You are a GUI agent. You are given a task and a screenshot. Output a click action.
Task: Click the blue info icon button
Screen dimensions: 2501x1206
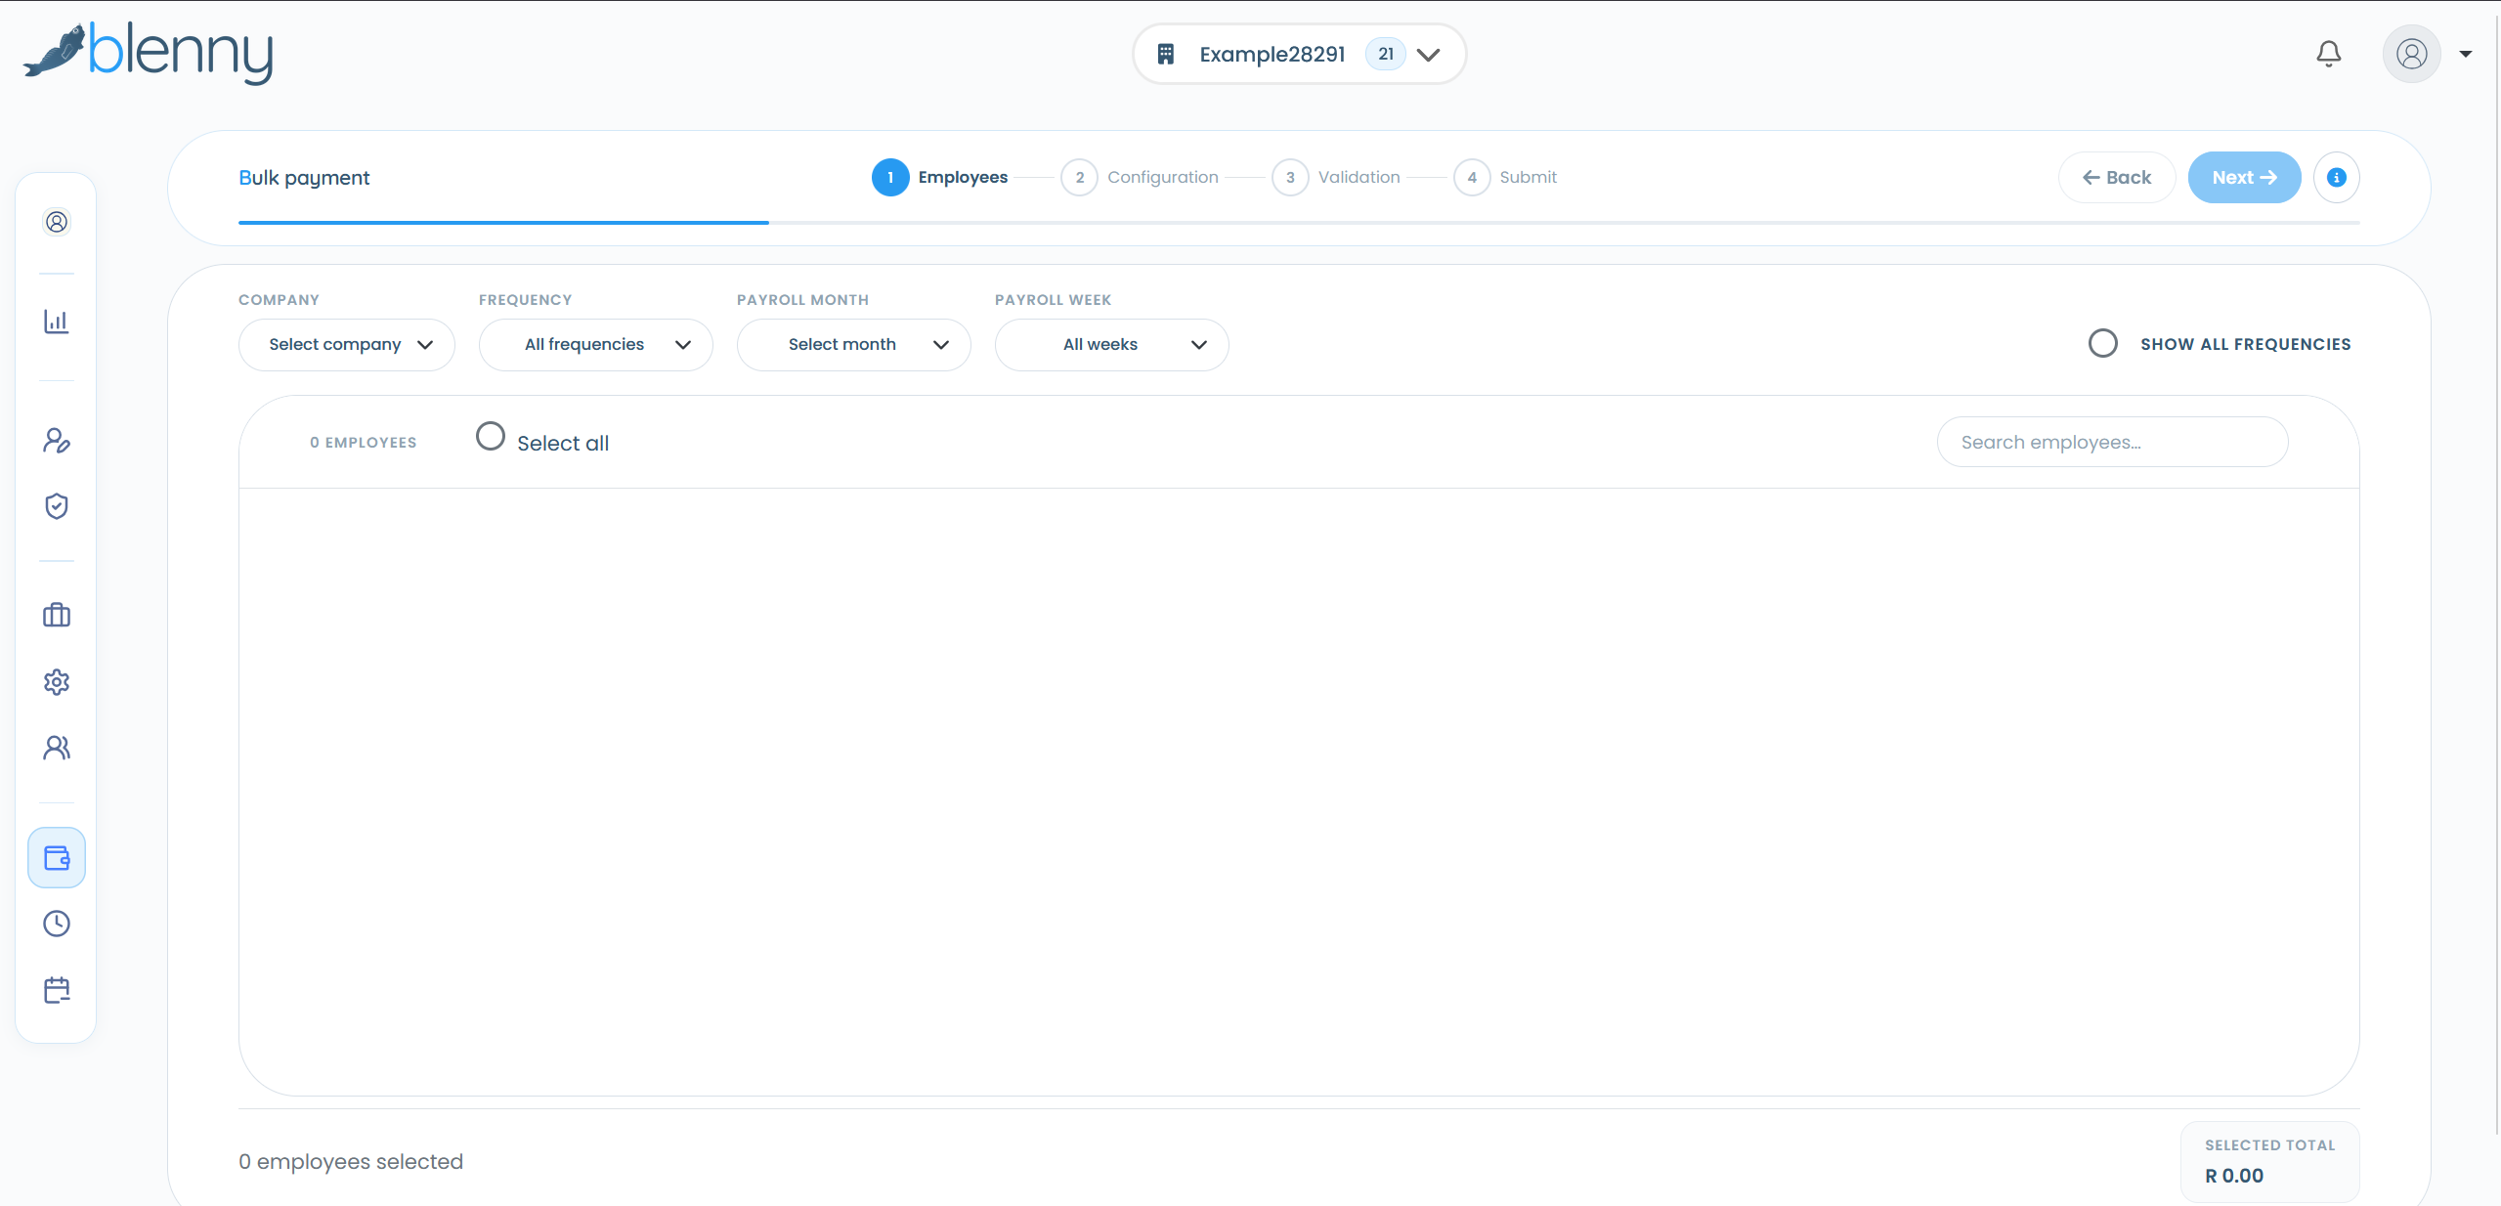click(2337, 177)
